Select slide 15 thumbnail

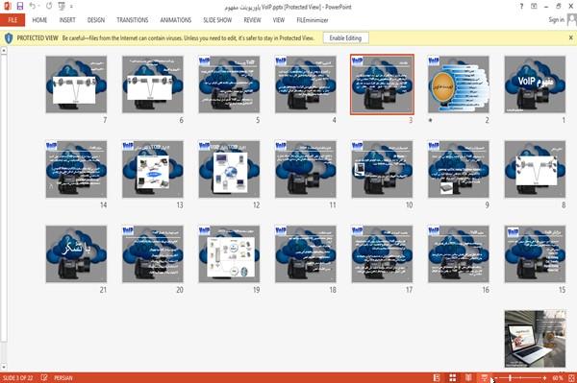(535, 254)
